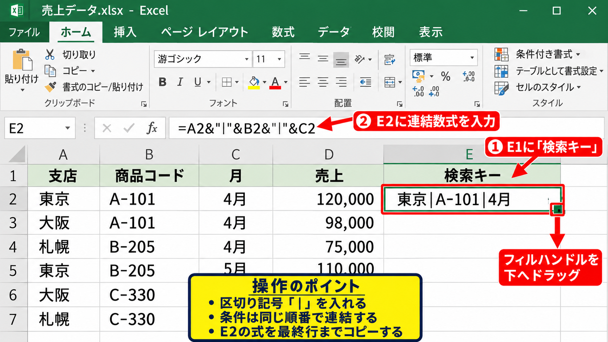Switch to the 挿入 tab

[x=125, y=32]
